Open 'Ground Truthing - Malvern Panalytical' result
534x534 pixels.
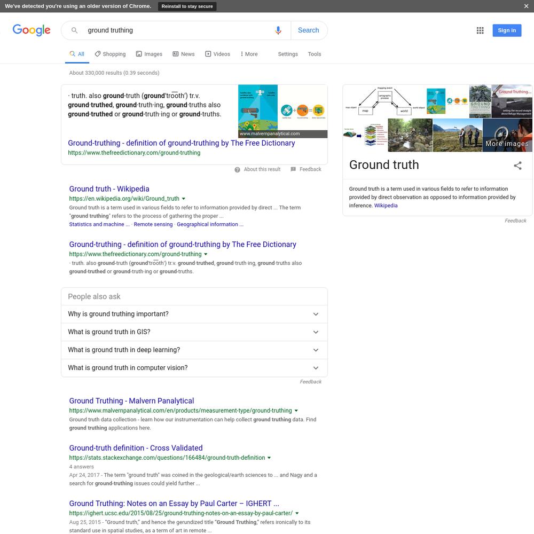(131, 401)
